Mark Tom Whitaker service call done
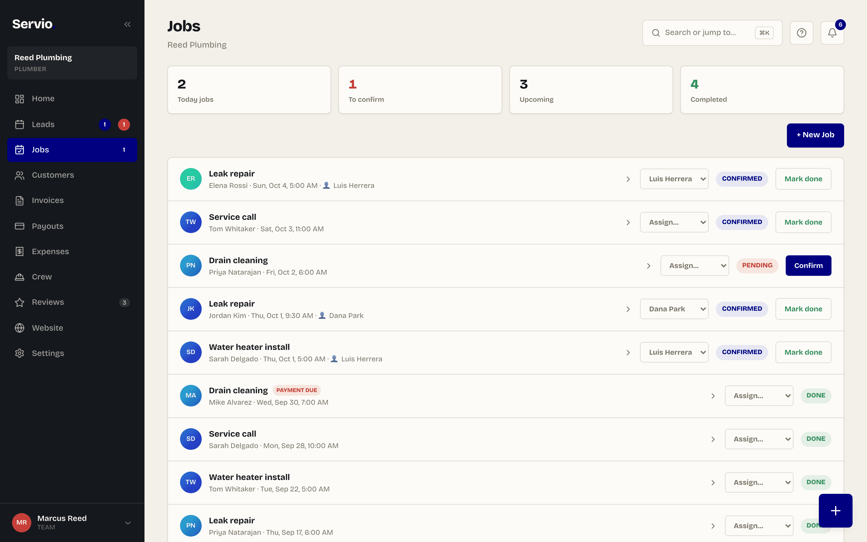 click(803, 222)
